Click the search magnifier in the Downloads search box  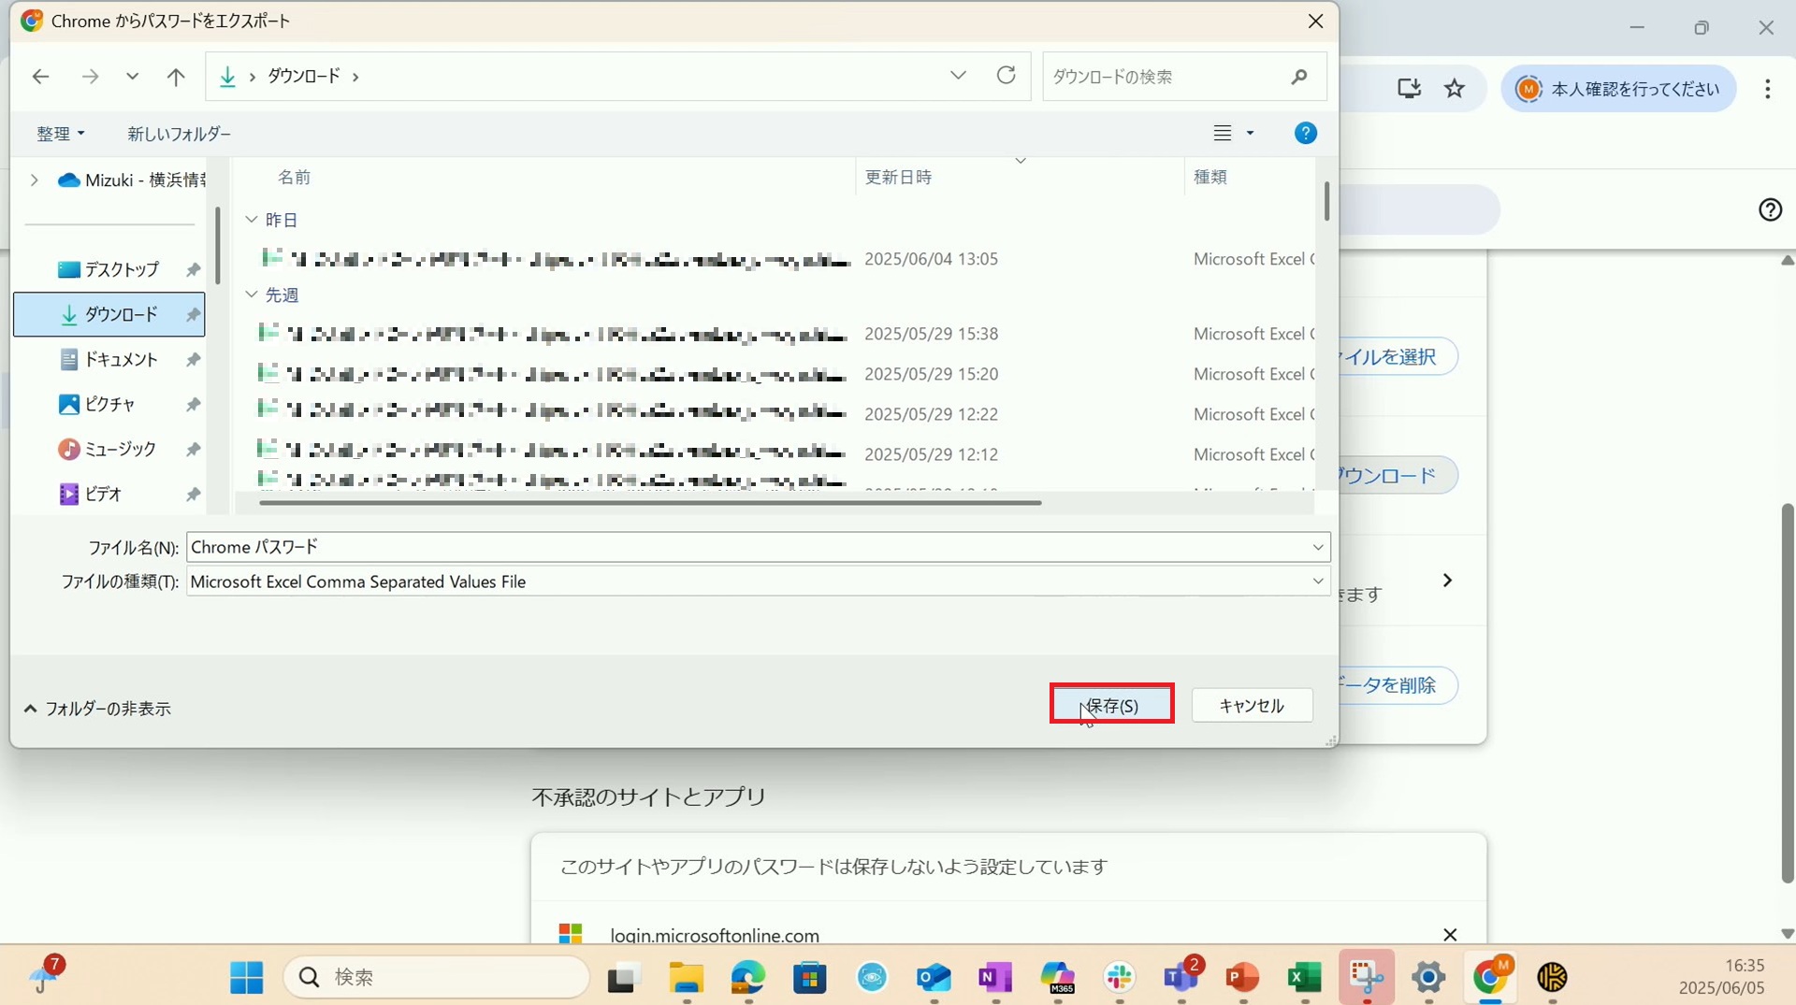coord(1298,77)
